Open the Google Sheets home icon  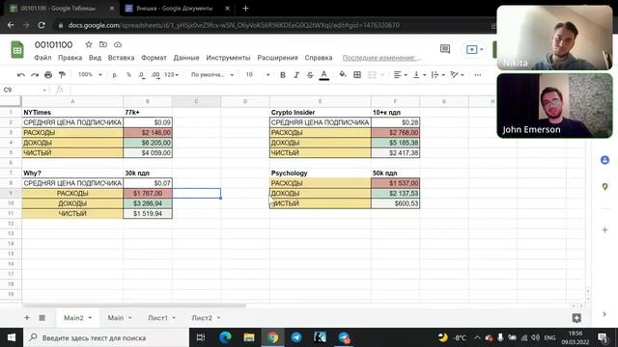(x=17, y=50)
